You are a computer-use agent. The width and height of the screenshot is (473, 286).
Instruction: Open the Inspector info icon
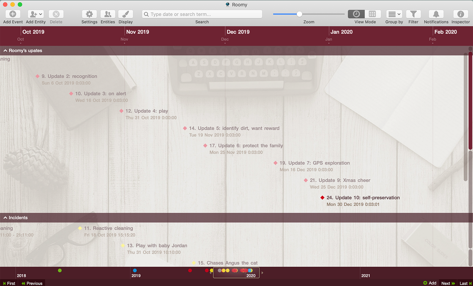coord(460,14)
